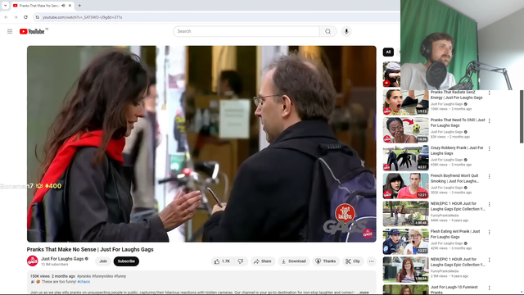
Task: Open options menu for Flesh Eating Ant Prank
Action: [x=490, y=232]
